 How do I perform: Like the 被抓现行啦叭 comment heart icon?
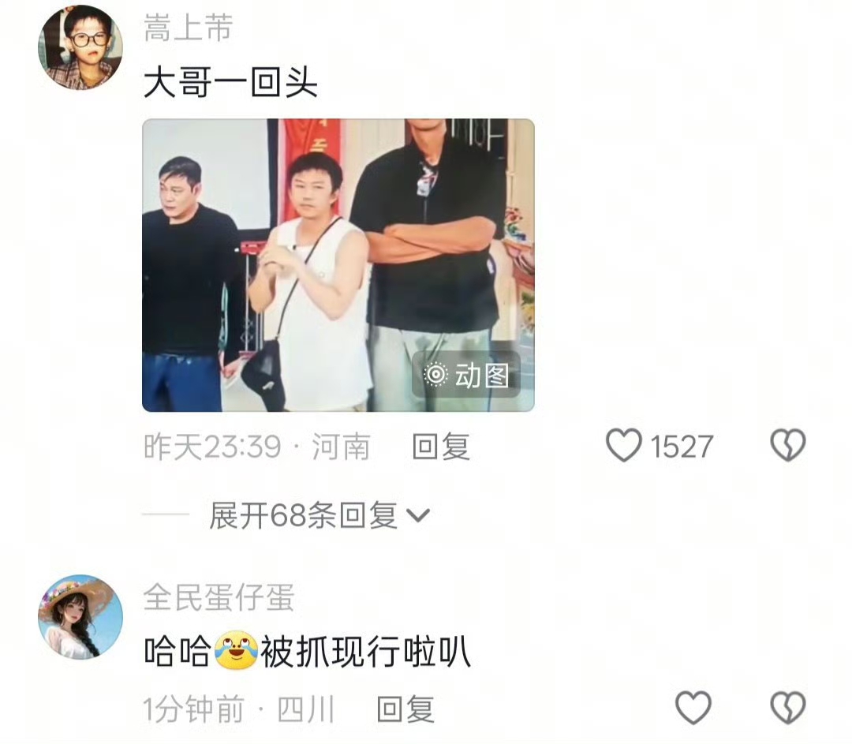pyautogui.click(x=693, y=708)
